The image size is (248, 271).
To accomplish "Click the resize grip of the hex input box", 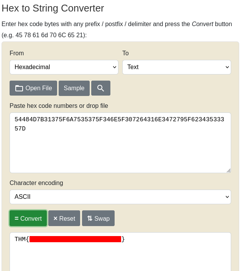I will (x=228, y=170).
